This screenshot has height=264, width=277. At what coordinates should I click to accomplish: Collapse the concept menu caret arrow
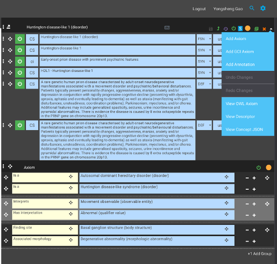tap(271, 29)
